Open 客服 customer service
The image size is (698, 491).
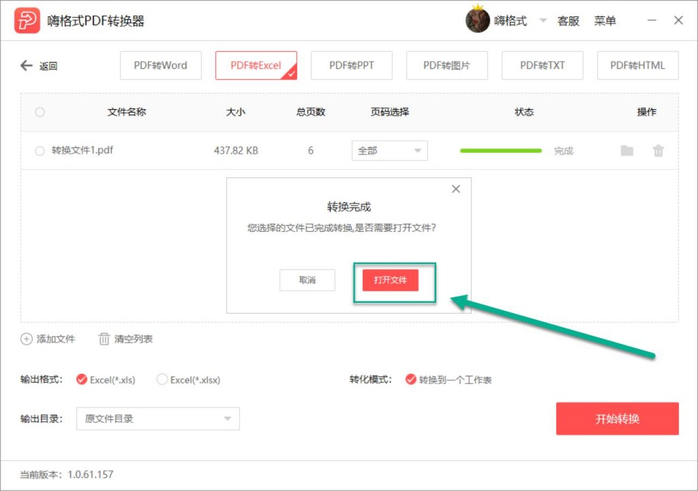click(x=568, y=21)
